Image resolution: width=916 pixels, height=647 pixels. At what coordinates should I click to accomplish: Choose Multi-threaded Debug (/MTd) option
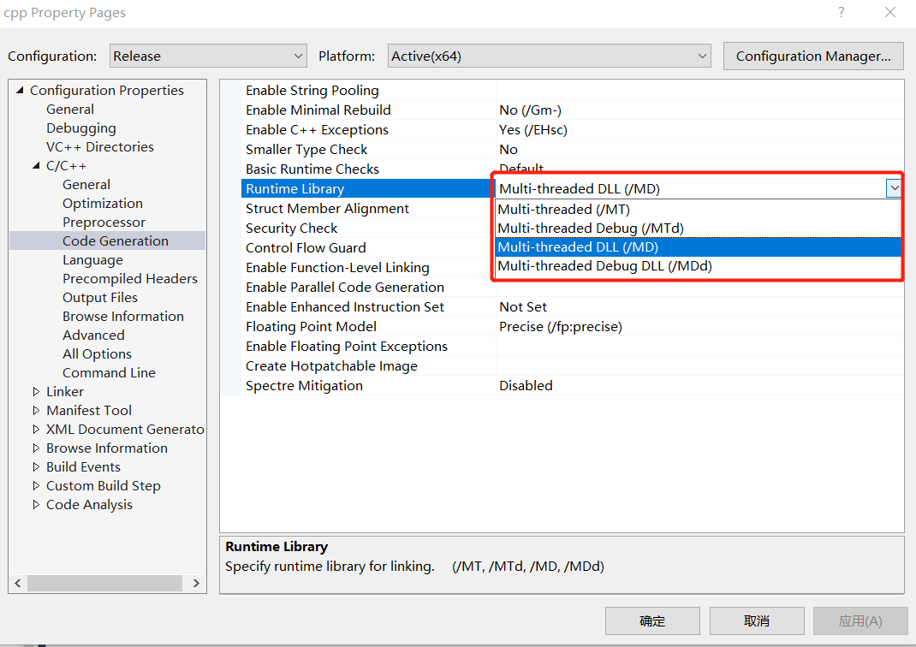coord(698,228)
